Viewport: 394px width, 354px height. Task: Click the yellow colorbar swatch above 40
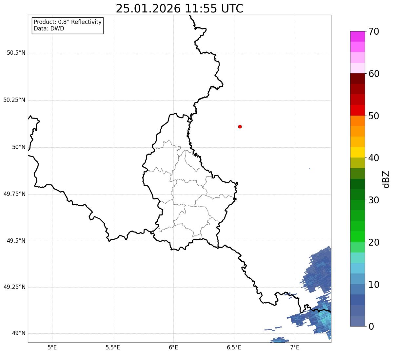357,152
